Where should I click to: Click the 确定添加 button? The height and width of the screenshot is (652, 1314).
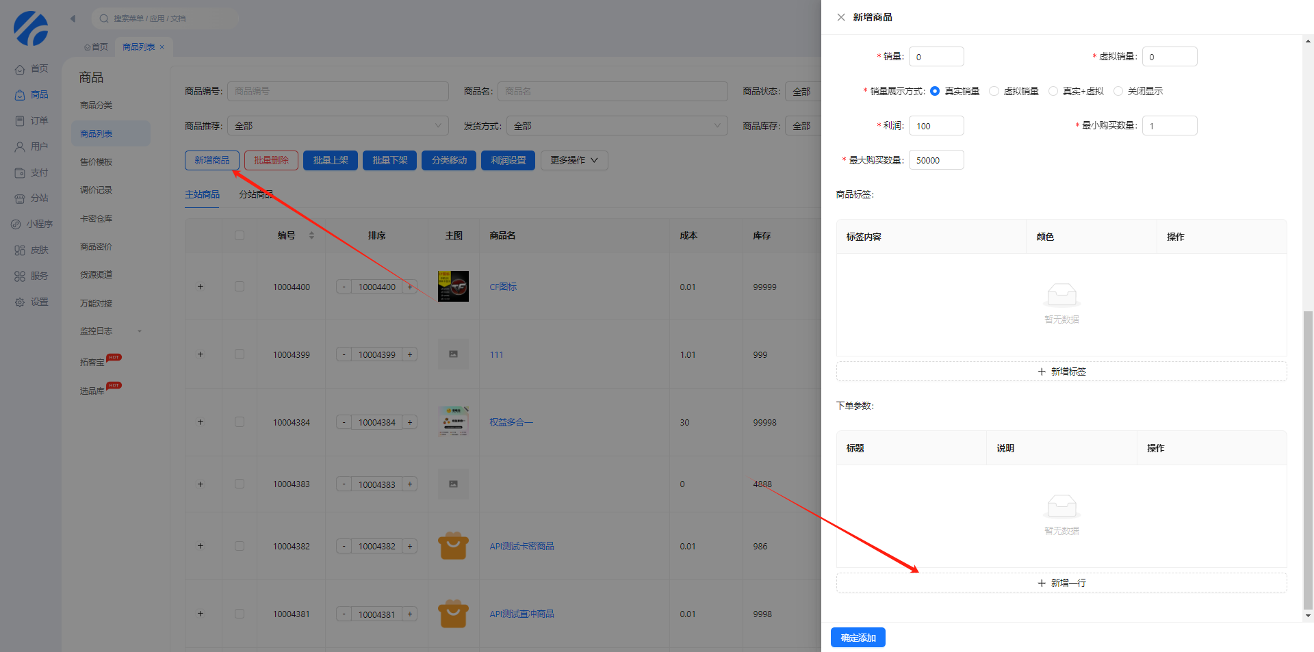858,638
